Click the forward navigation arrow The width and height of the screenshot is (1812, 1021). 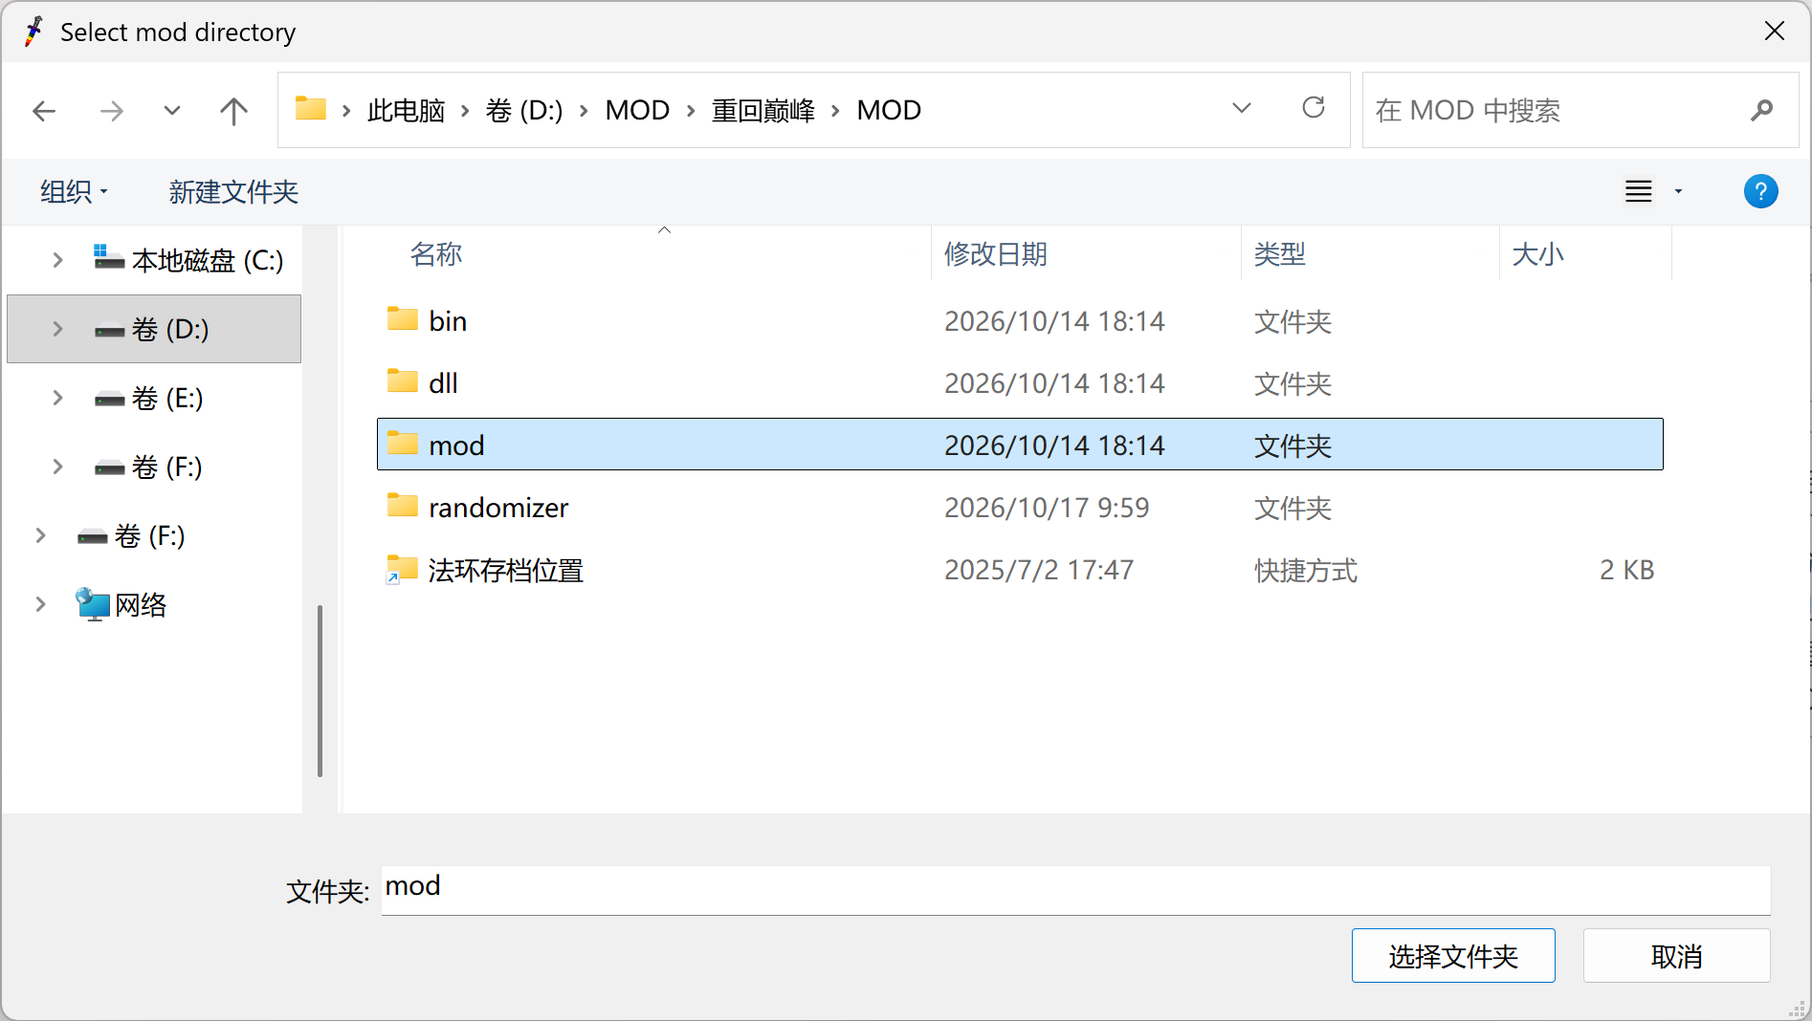pyautogui.click(x=112, y=111)
